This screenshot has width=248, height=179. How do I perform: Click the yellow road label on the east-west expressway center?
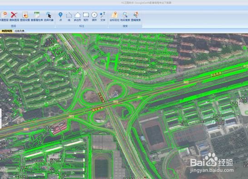click(97, 109)
